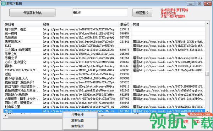Click activation code 389863
213x131 pixels.
[x=125, y=107]
